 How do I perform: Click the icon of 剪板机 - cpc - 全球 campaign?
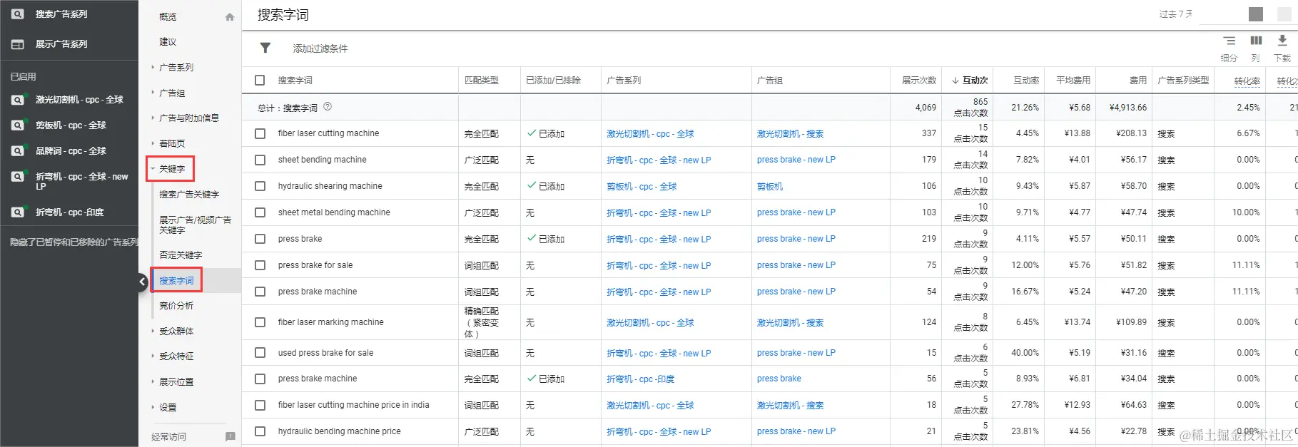coord(18,125)
